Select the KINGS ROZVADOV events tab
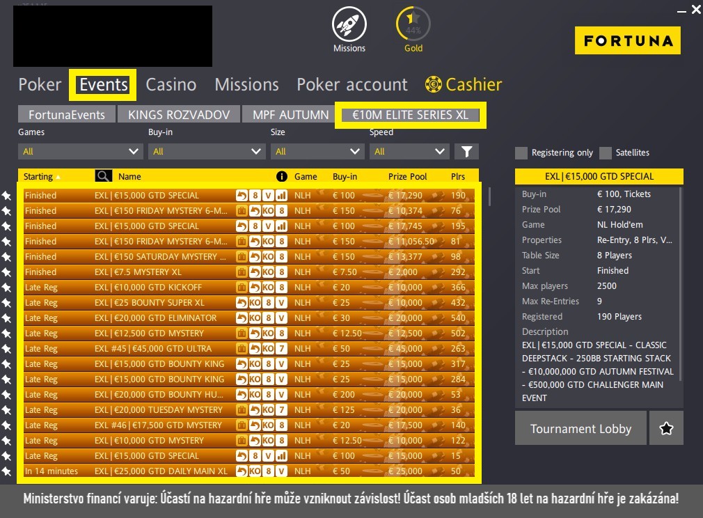703x518 pixels. point(179,114)
